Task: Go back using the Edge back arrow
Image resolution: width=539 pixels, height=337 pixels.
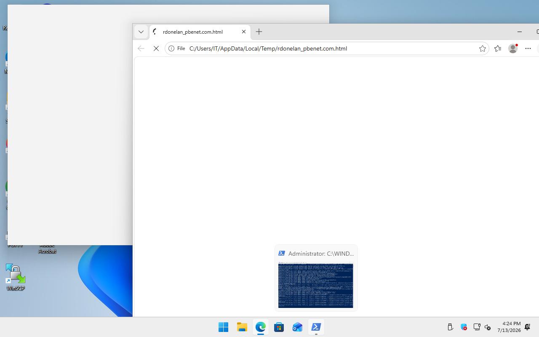Action: [x=141, y=48]
